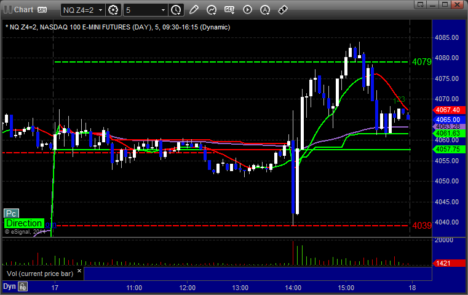This screenshot has width=468, height=295.
Task: Click the 4045.00 price axis label
Action: pyautogui.click(x=446, y=202)
